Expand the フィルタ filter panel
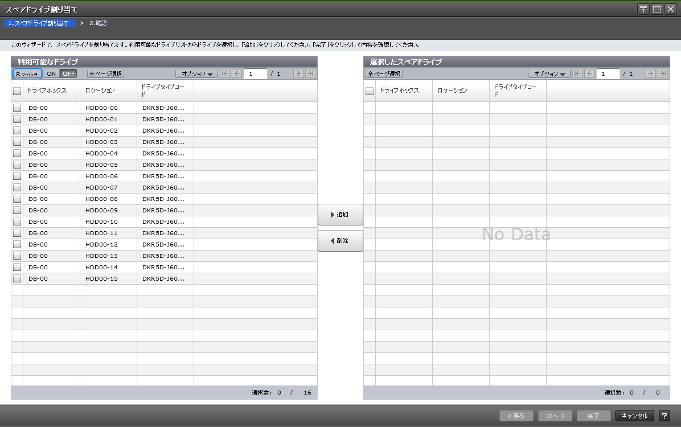The image size is (681, 427). tap(27, 73)
